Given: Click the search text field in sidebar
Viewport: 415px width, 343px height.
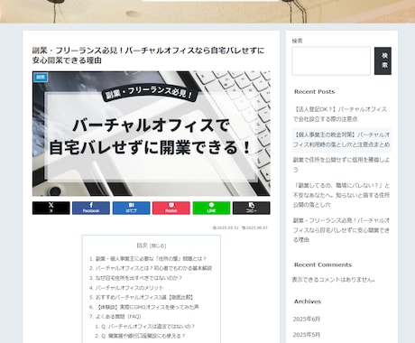Looking at the screenshot, I should tap(331, 60).
